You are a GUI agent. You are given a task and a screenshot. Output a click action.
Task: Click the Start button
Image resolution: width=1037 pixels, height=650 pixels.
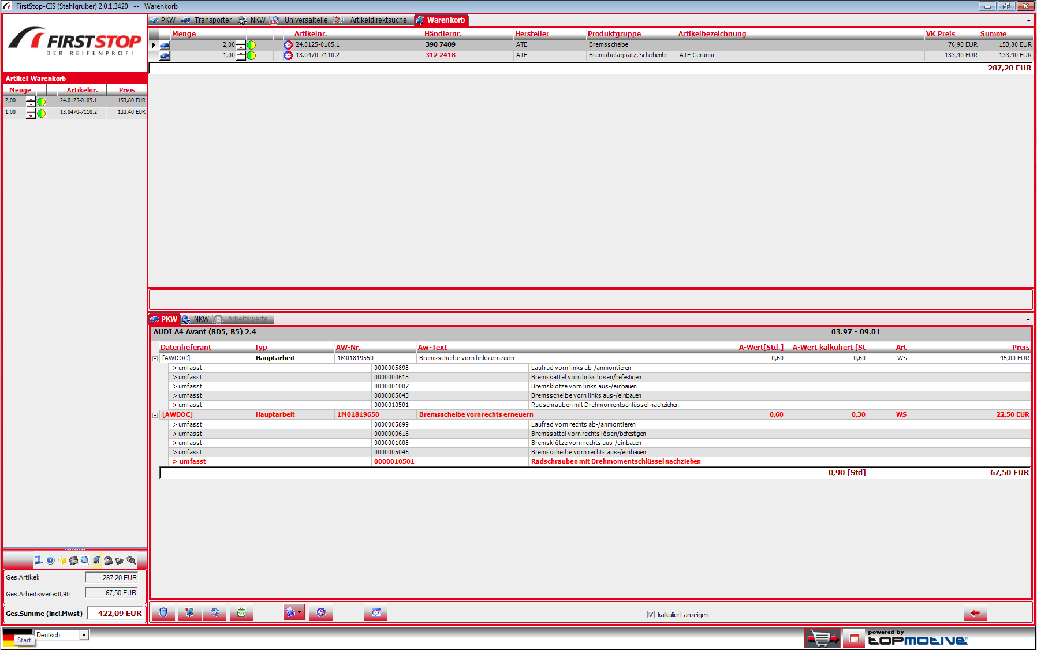click(24, 640)
